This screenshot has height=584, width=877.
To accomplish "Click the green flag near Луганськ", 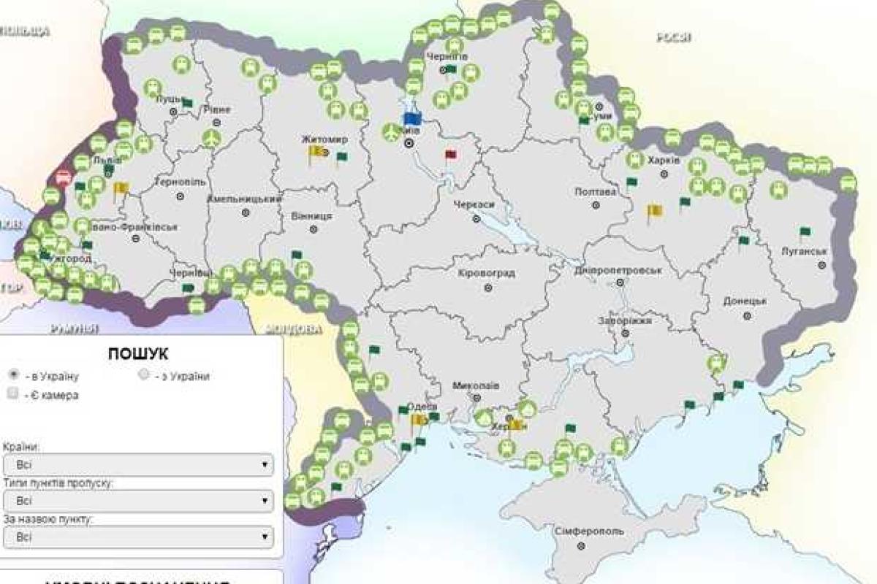I will coord(805,233).
